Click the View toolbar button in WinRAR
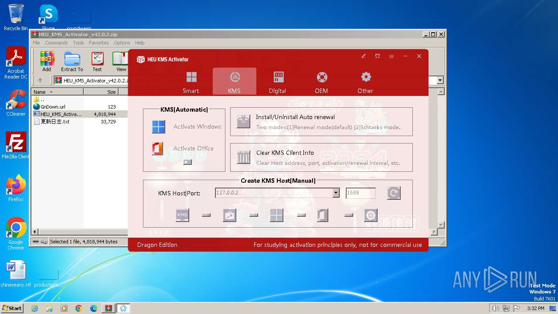Viewport: 558px width, 314px height. (x=120, y=61)
